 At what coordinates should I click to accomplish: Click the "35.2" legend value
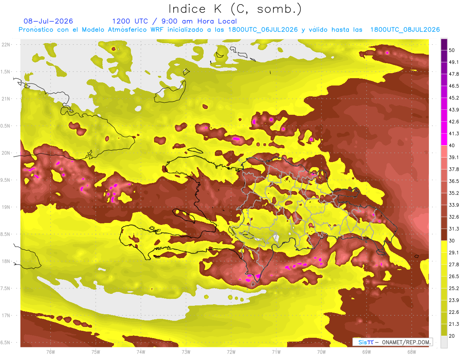click(x=454, y=193)
